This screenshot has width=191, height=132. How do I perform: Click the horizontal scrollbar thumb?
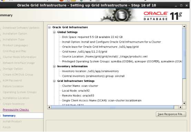112,107
